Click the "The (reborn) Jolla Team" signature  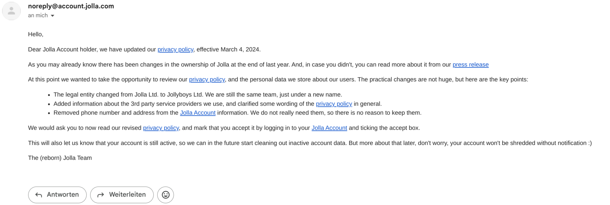point(60,158)
